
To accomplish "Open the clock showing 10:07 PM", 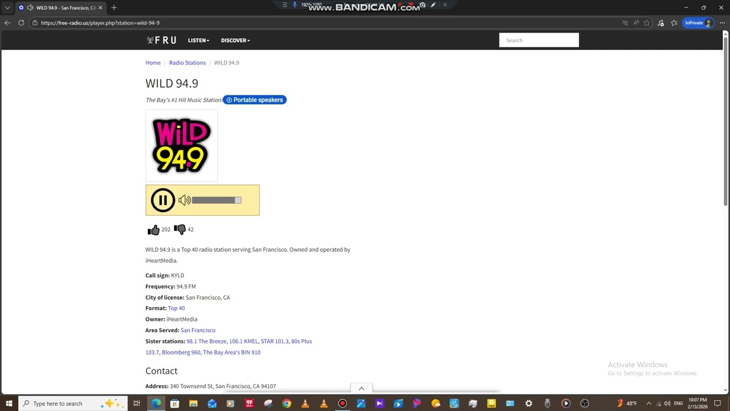I will pyautogui.click(x=697, y=404).
